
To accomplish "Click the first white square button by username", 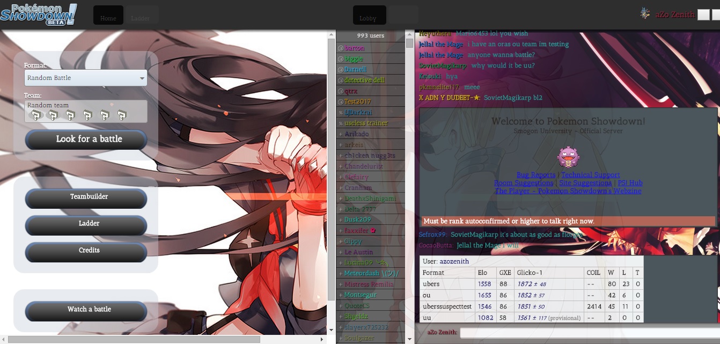I will coord(703,15).
